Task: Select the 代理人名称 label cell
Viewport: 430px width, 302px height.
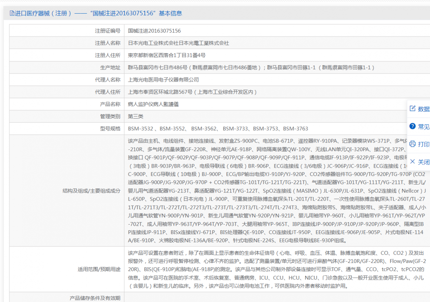Action: [x=67, y=80]
